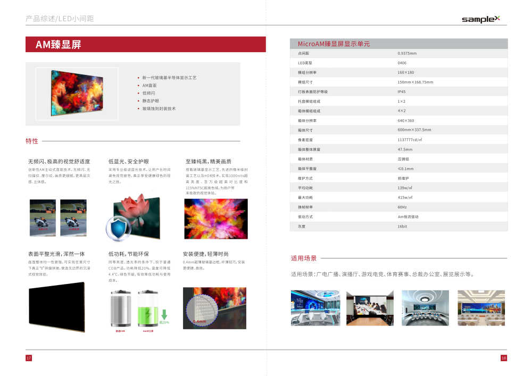Open the broadcast control room scene photo
Viewport: 532px width, 376px height.
315,308
